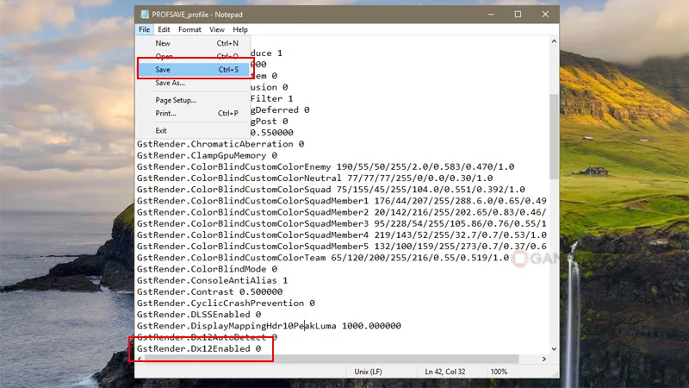The width and height of the screenshot is (689, 388).
Task: Click the GstRender.ChromaticAberration 0 line
Action: [x=220, y=144]
